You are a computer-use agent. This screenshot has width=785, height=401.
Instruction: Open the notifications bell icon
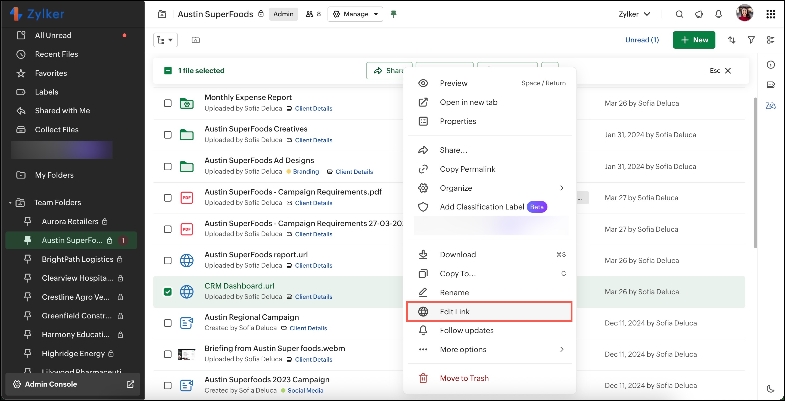(718, 14)
